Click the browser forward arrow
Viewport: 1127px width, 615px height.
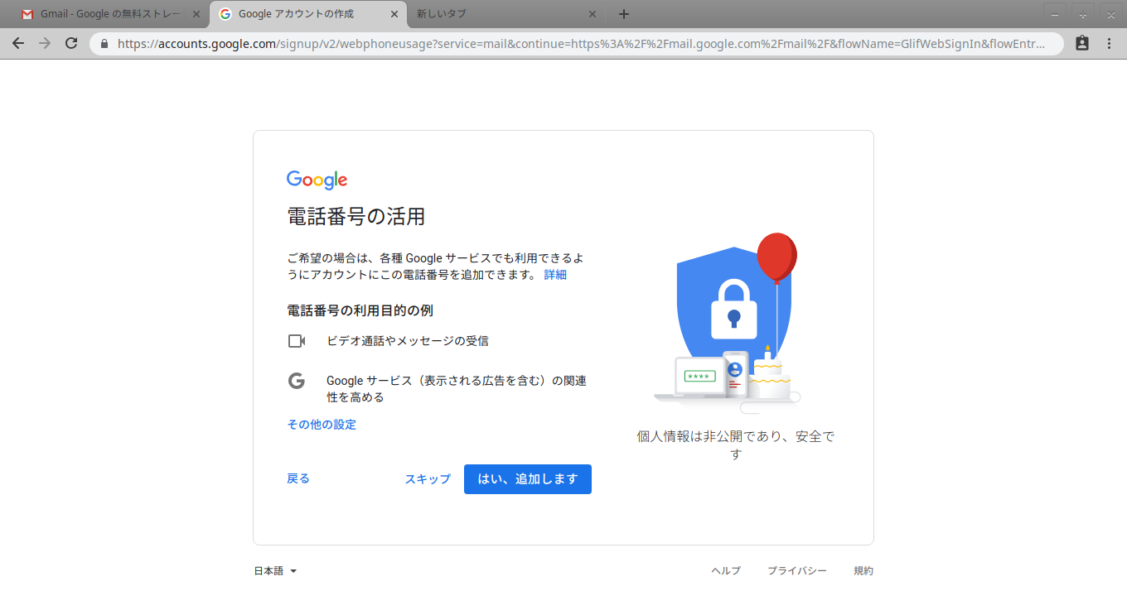(45, 43)
